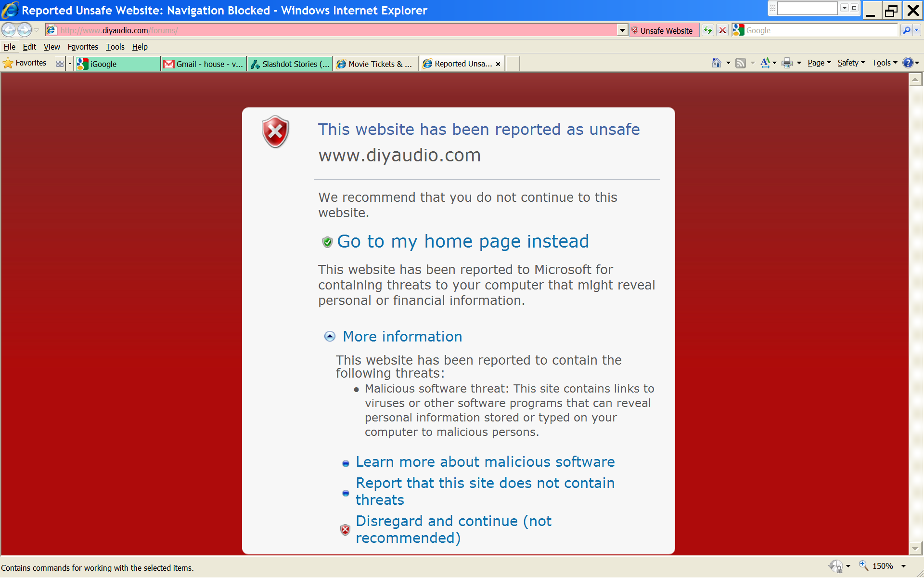Open the Tools command bar menu
Screen dimensions: 924x578
[885, 63]
